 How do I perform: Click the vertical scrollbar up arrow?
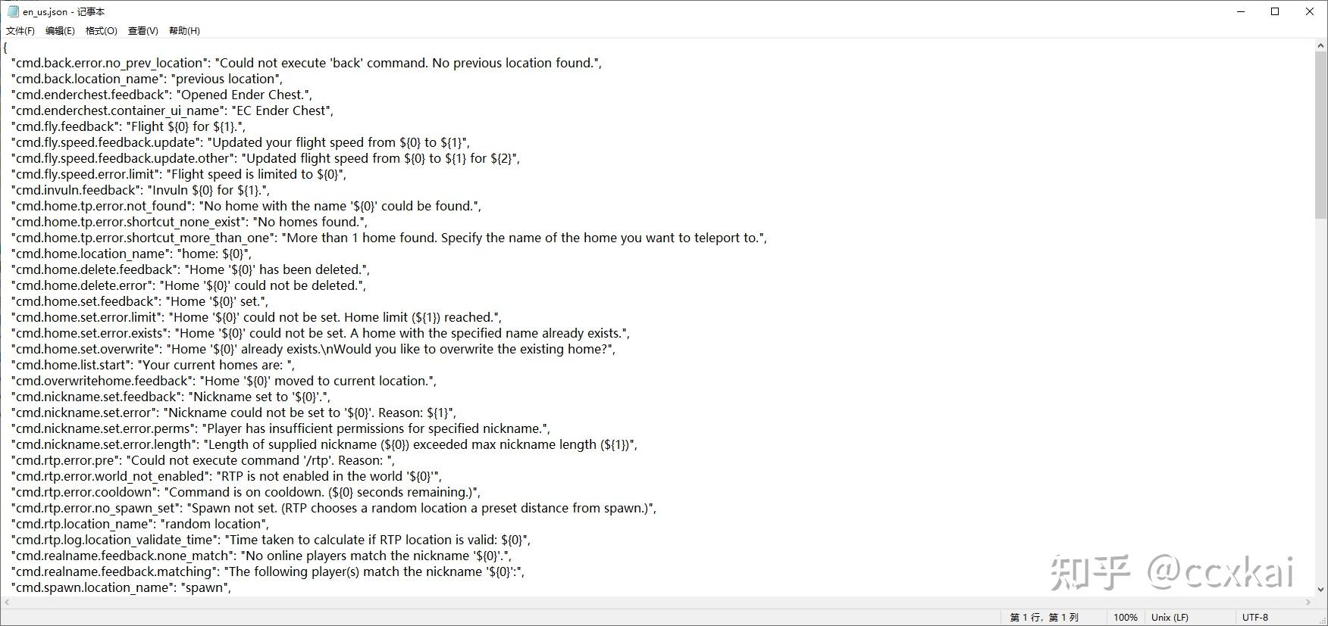click(1321, 45)
